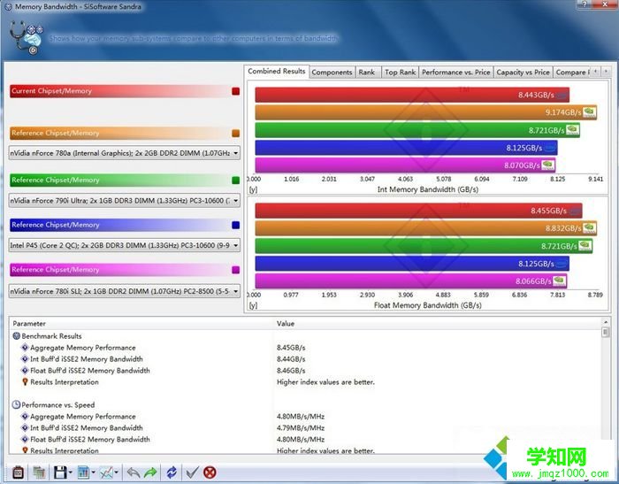Click the grey checkmark OK icon
This screenshot has height=484, width=619.
[192, 472]
